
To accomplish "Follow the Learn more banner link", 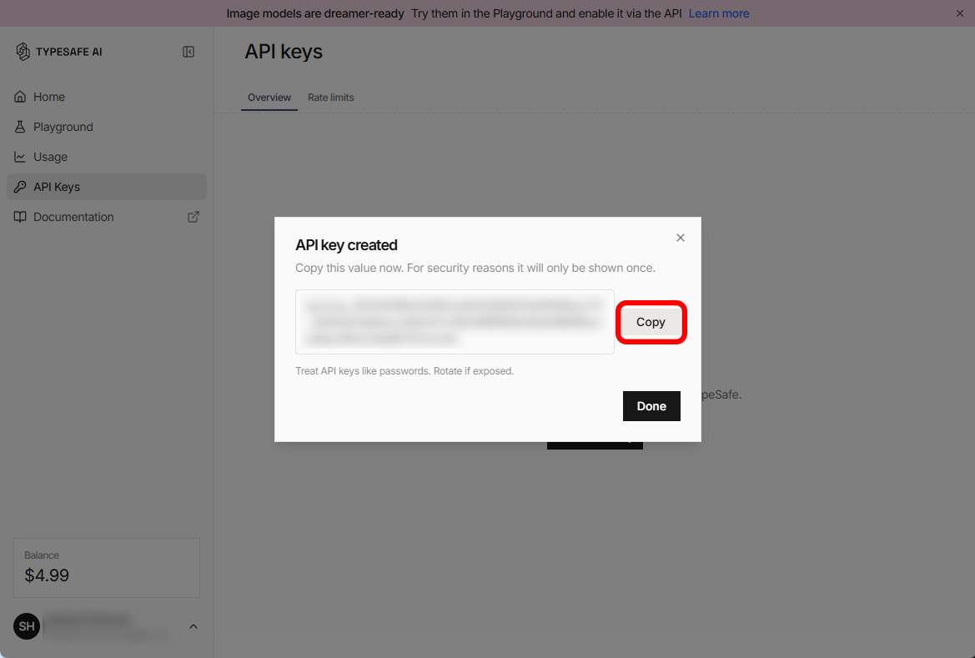I will click(719, 13).
